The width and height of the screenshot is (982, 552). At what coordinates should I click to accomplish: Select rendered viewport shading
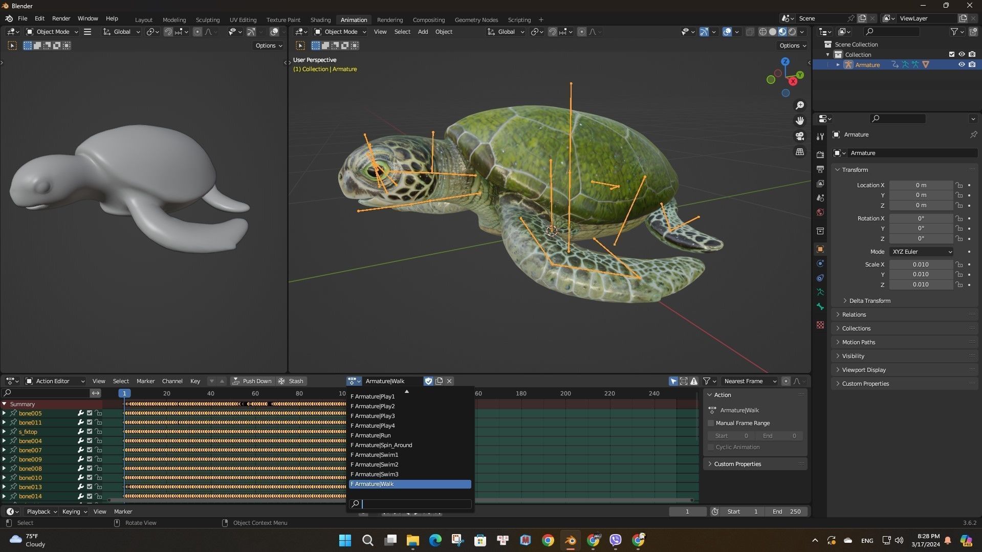[792, 32]
